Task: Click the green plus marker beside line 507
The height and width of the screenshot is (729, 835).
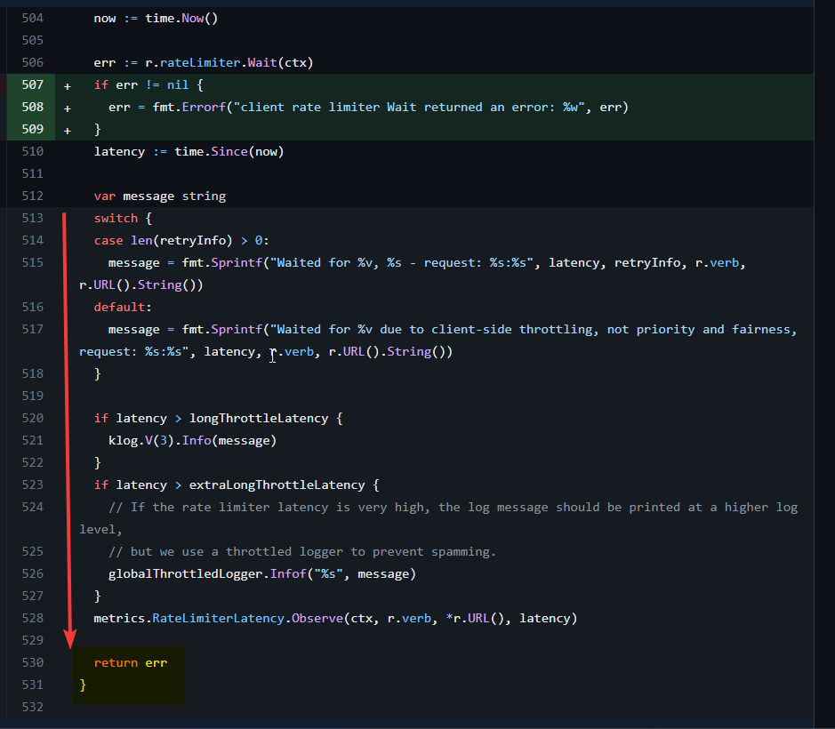Action: (x=67, y=84)
